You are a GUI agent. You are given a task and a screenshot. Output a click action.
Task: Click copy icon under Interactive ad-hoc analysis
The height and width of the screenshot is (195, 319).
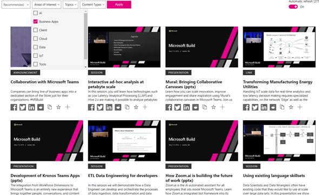[x=127, y=107]
